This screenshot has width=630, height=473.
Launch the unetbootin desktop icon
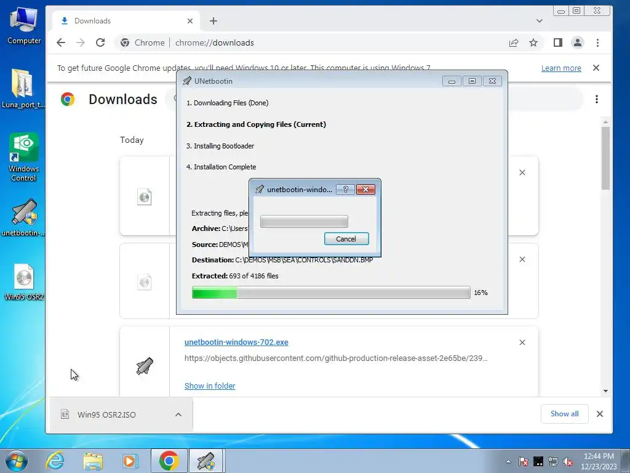(x=24, y=217)
